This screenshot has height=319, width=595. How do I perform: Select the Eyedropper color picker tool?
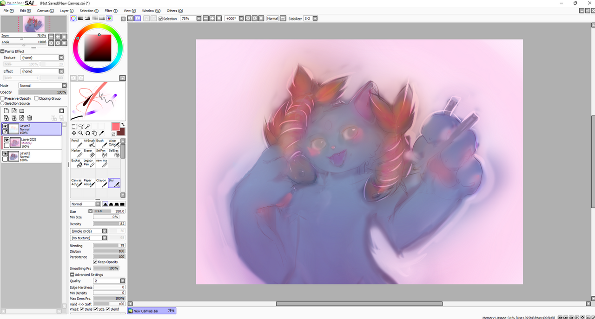[101, 133]
